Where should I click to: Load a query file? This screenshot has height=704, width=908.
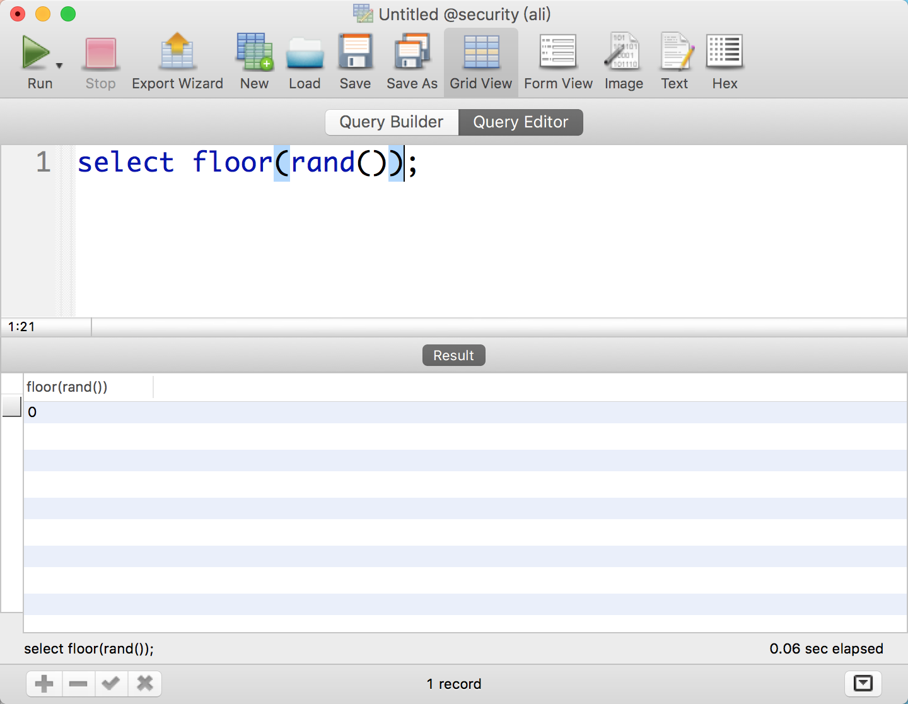pyautogui.click(x=305, y=53)
